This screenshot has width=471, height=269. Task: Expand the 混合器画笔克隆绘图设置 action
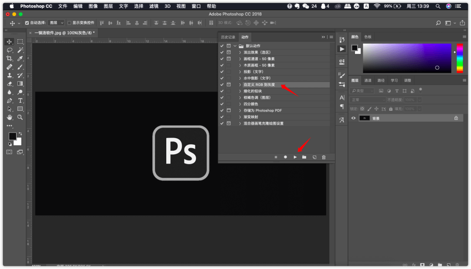(x=240, y=123)
